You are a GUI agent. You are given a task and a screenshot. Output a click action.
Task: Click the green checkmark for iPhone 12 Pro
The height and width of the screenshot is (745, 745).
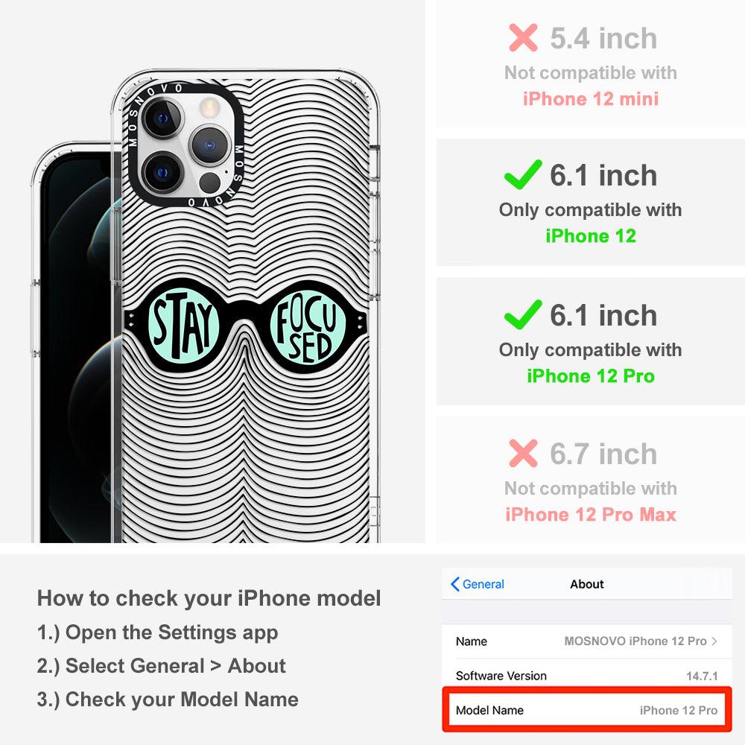pos(523,314)
